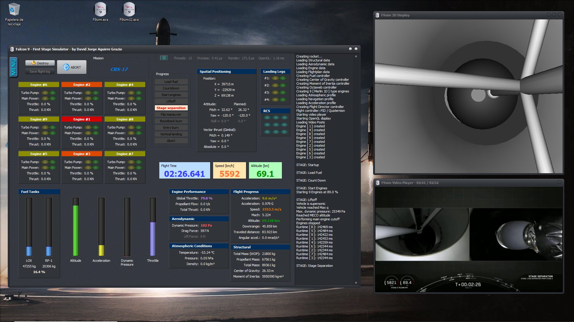Image resolution: width=574 pixels, height=322 pixels.
Task: Click the Speed value 1553.3 m/s
Action: tap(272, 209)
